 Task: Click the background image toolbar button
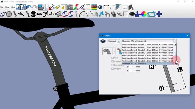point(41,7)
